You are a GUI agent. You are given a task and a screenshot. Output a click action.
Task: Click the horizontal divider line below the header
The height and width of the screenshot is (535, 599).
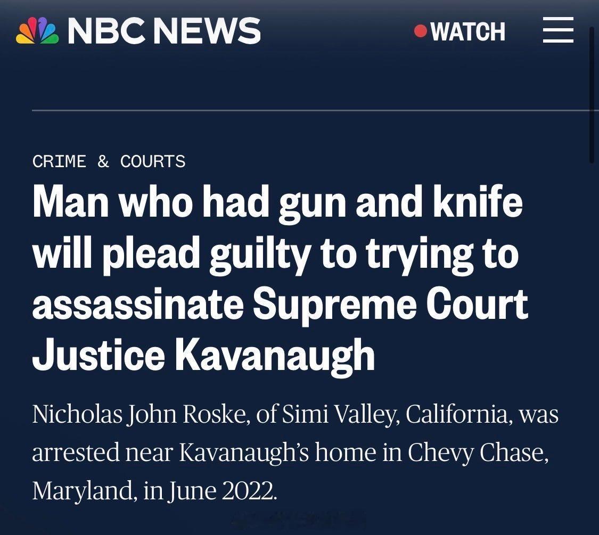click(309, 110)
